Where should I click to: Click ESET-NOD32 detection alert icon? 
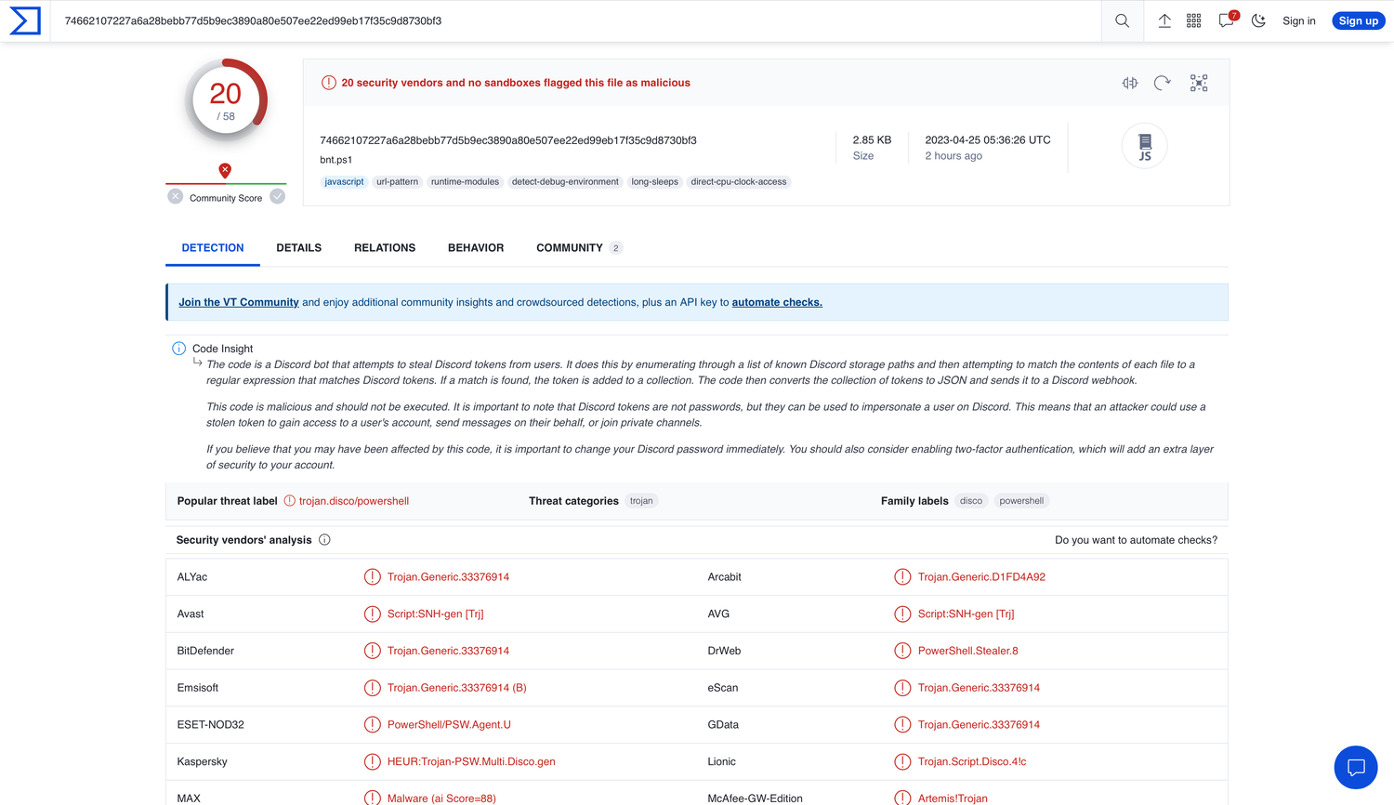click(372, 725)
